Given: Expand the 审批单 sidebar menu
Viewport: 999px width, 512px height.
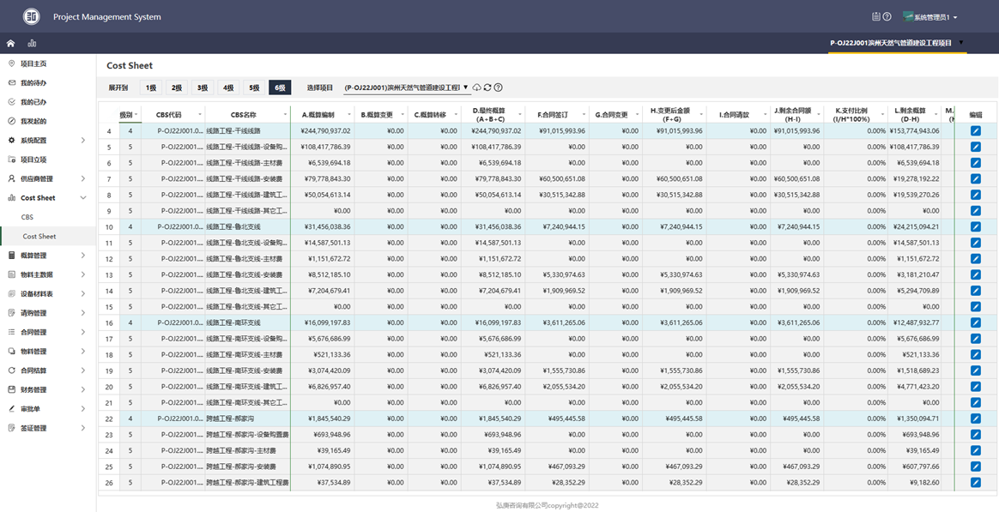Looking at the screenshot, I should point(48,408).
